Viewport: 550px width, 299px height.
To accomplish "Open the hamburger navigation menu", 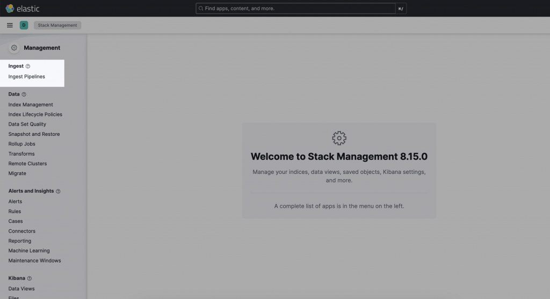I will [x=10, y=25].
